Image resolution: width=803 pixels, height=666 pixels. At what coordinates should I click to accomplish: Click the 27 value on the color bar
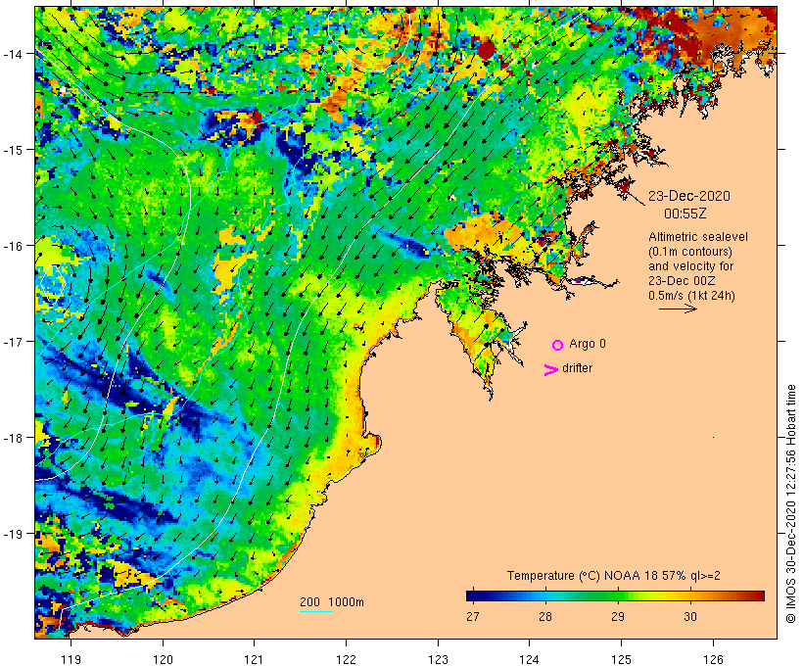tap(473, 617)
